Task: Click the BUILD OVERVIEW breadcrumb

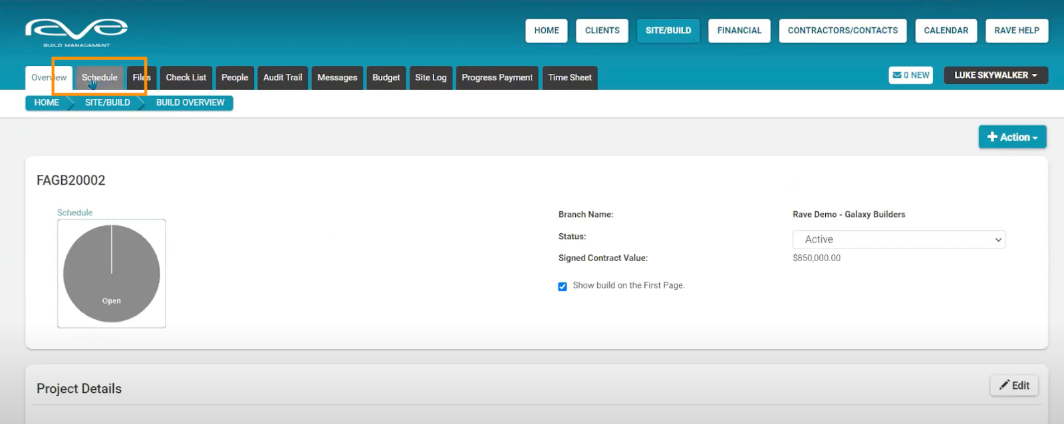Action: click(x=190, y=103)
